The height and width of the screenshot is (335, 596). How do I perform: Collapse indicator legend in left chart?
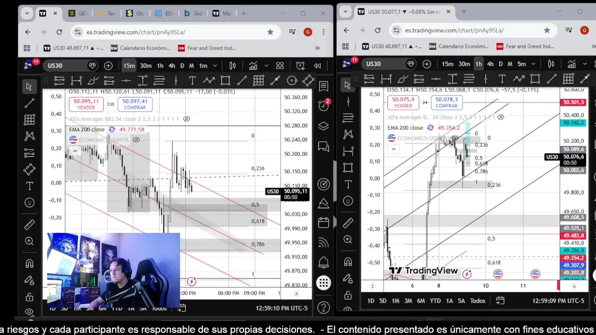74,150
